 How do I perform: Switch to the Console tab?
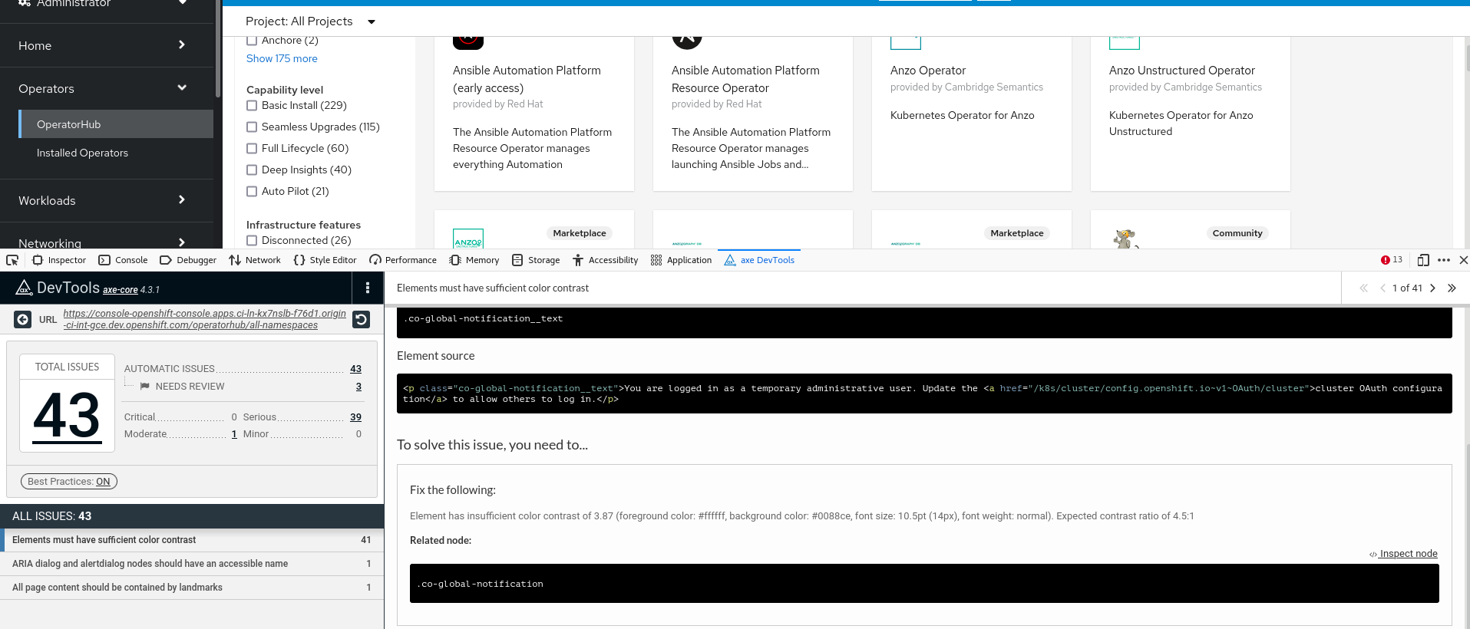point(123,260)
